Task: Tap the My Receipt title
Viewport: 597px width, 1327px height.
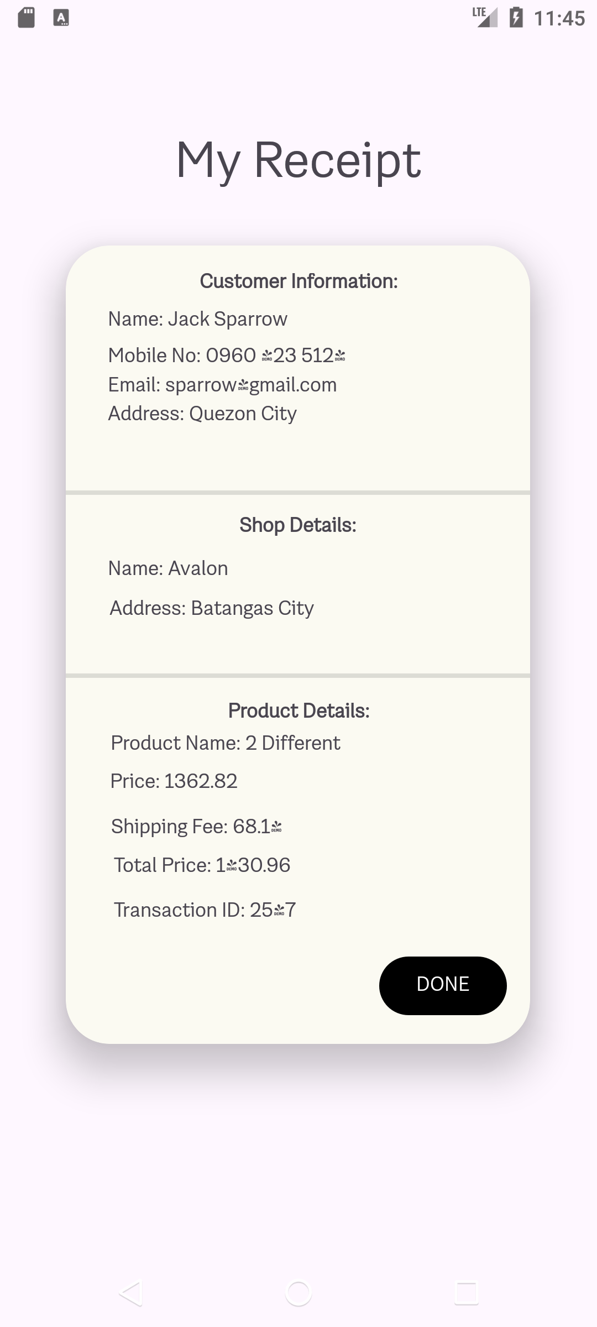Action: pos(298,160)
